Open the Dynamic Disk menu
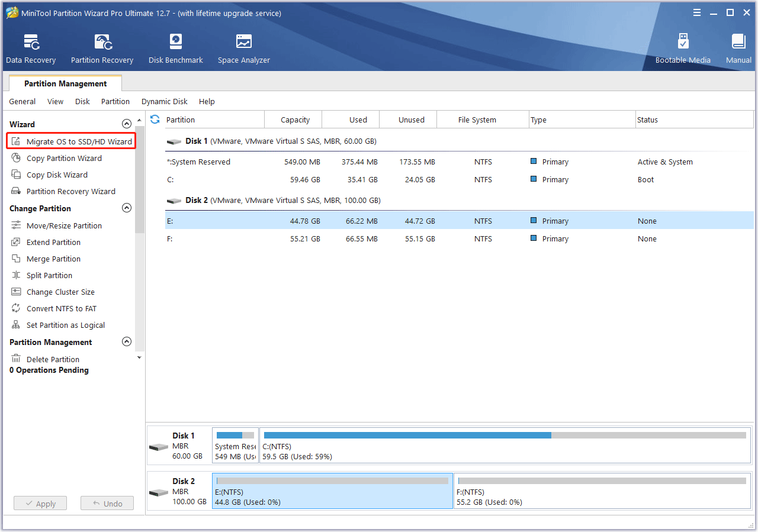 [165, 102]
